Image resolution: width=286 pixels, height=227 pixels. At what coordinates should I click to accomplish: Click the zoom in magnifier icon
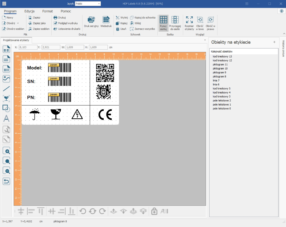click(x=6, y=151)
